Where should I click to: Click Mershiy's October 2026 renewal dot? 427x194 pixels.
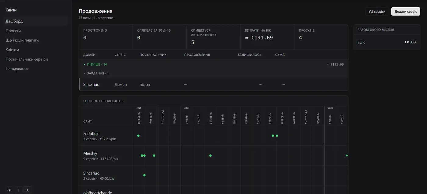(154, 155)
